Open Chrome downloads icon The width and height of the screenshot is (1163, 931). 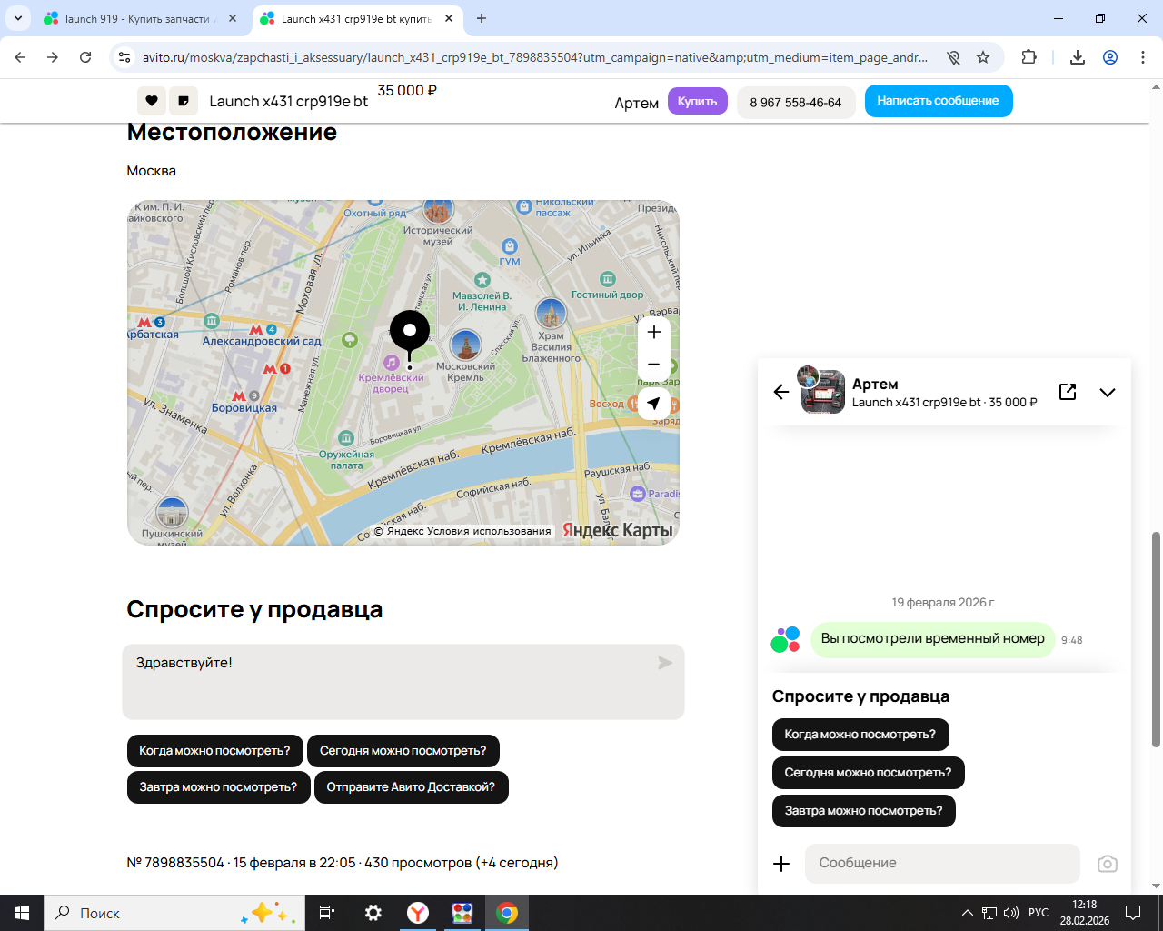(1078, 57)
